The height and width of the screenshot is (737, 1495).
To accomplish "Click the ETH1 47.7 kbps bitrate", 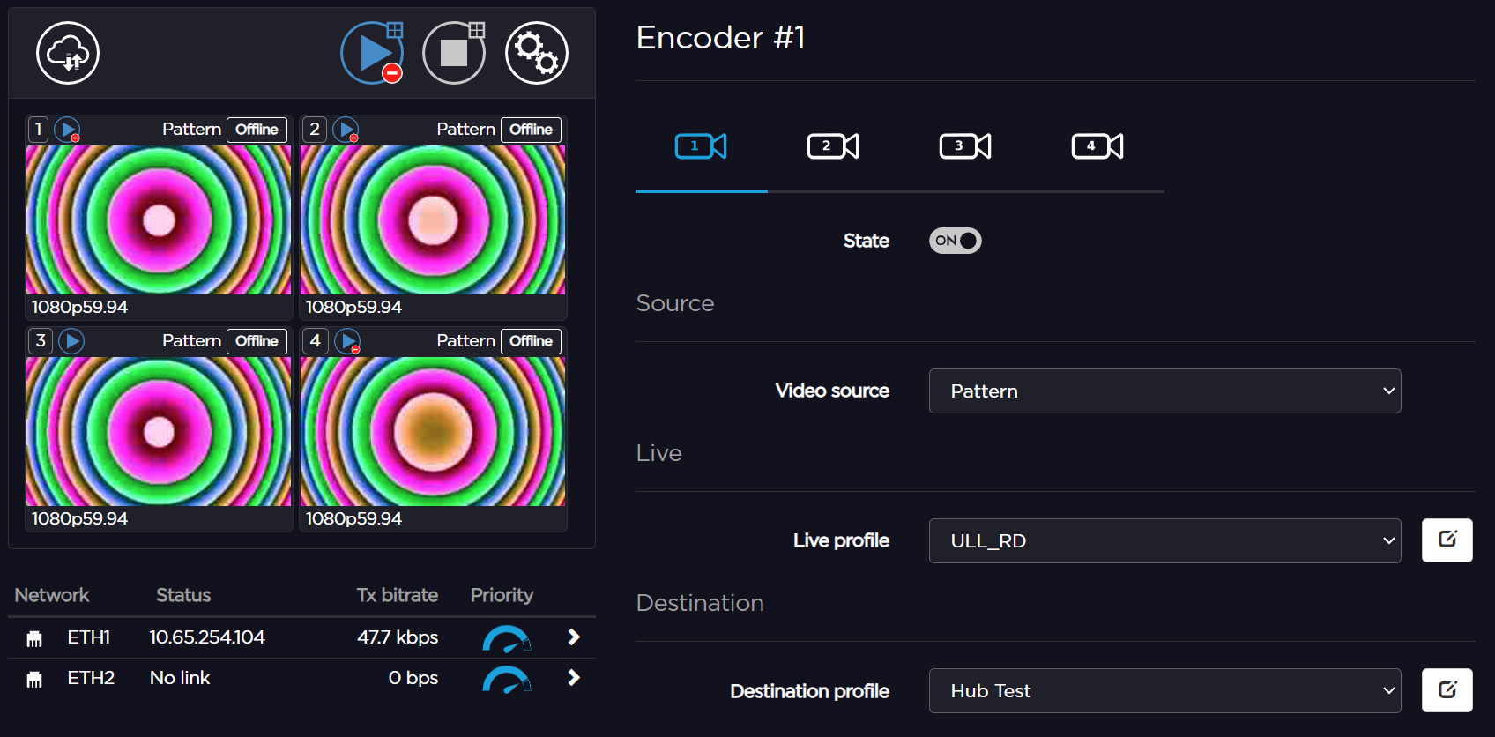I will (398, 637).
